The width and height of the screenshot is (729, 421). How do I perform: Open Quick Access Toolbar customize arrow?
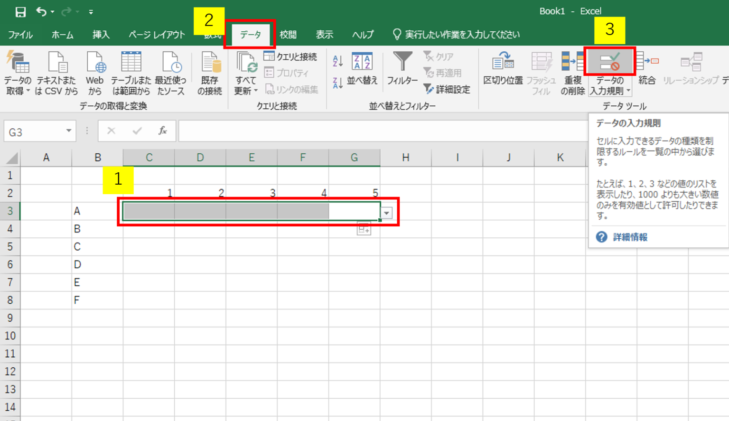click(x=91, y=12)
